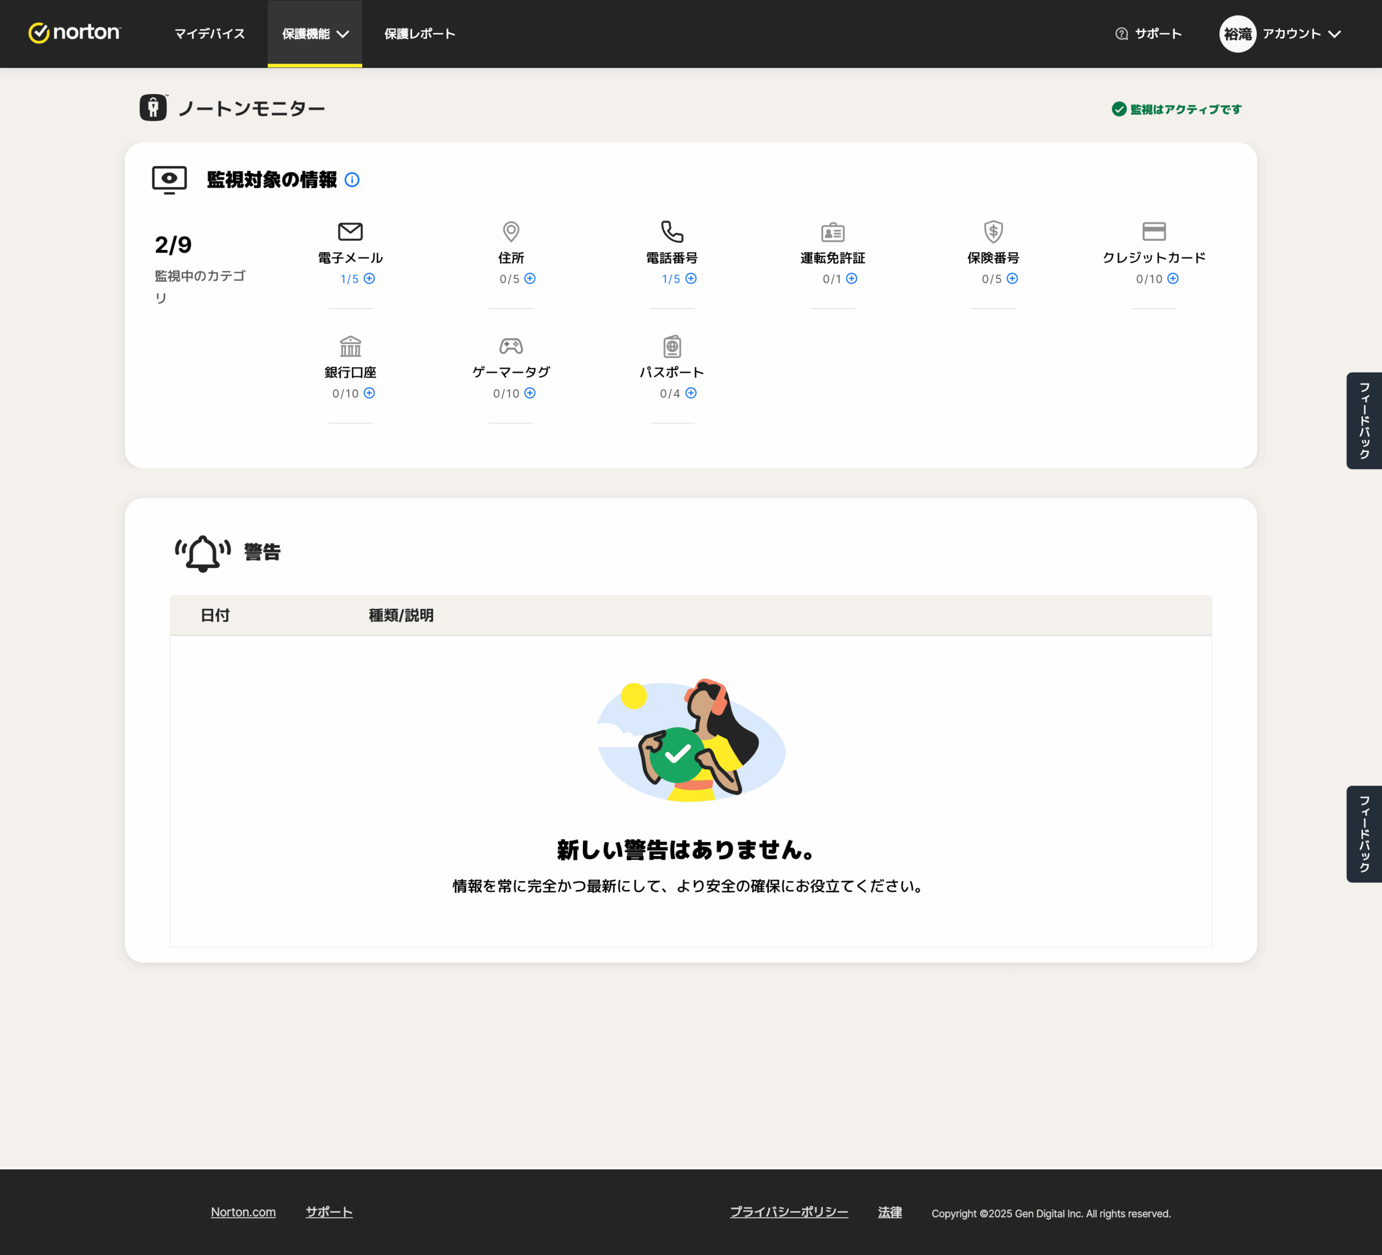Click the green active check icon

coord(1119,109)
